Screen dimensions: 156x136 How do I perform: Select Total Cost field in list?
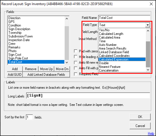tap(36, 62)
